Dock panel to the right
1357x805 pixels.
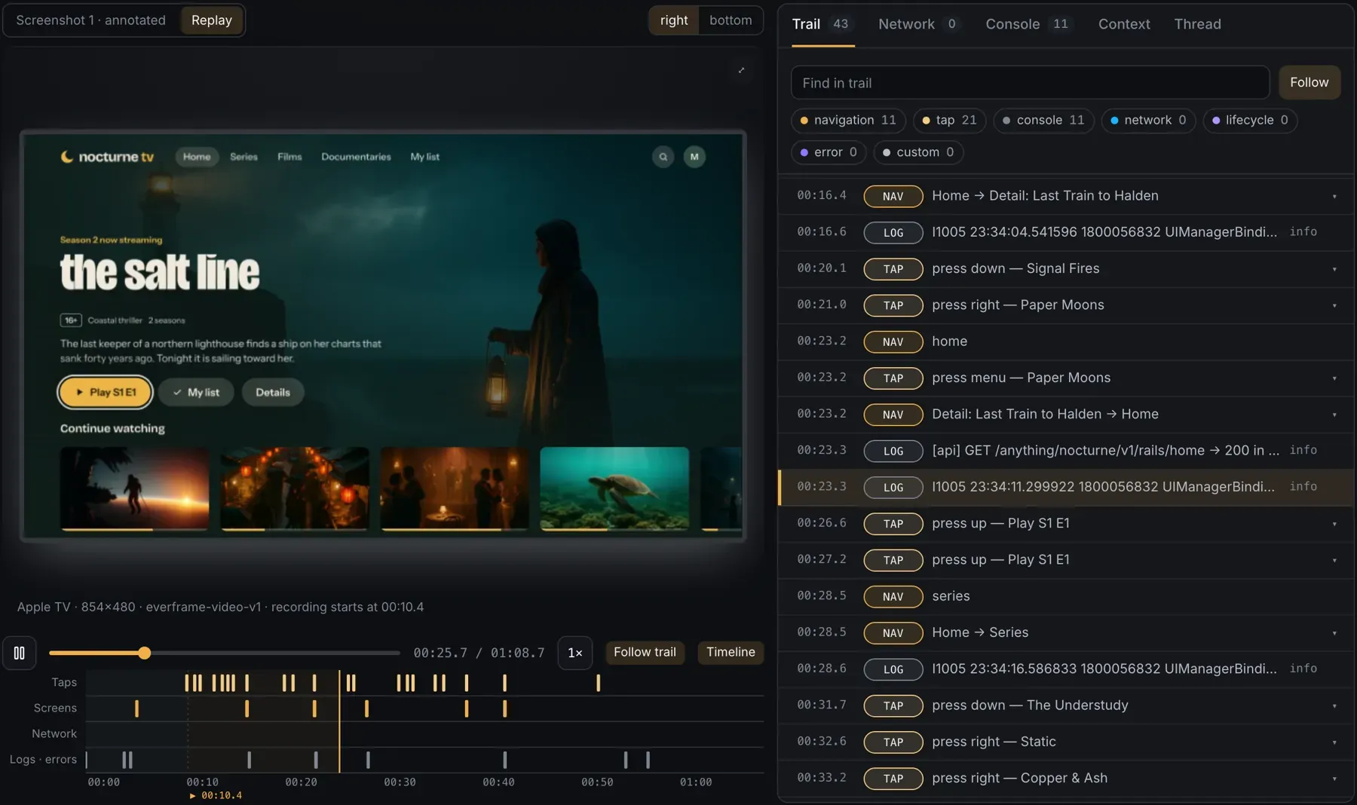coord(674,20)
